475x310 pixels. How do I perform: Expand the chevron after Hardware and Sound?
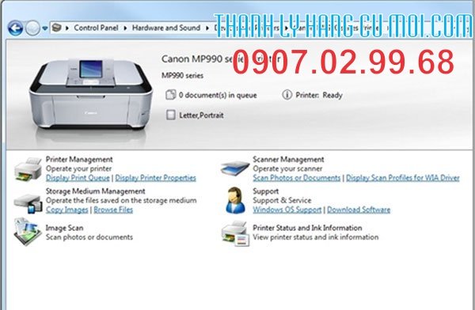(207, 28)
